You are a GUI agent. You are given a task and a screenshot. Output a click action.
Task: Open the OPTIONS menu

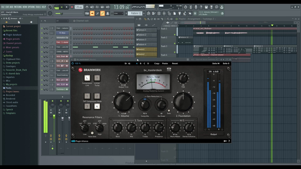31,7
